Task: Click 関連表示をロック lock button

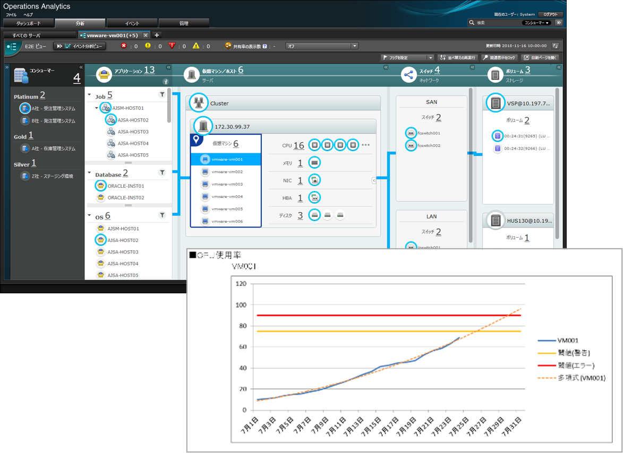Action: pos(499,58)
